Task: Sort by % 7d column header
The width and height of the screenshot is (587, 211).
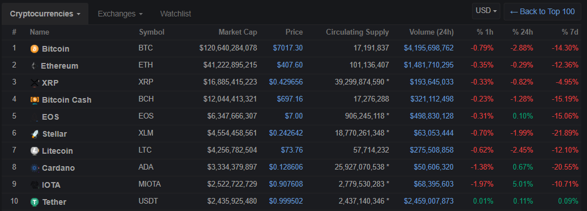Action: click(570, 32)
